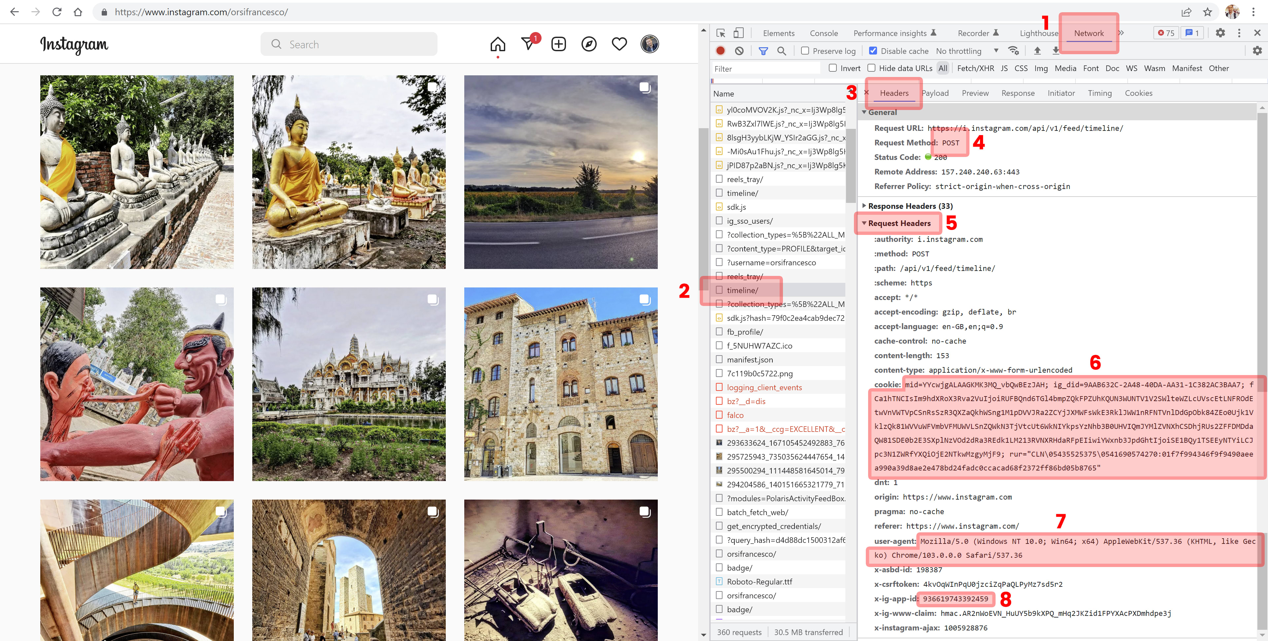Click the network Filter text input

pyautogui.click(x=766, y=68)
